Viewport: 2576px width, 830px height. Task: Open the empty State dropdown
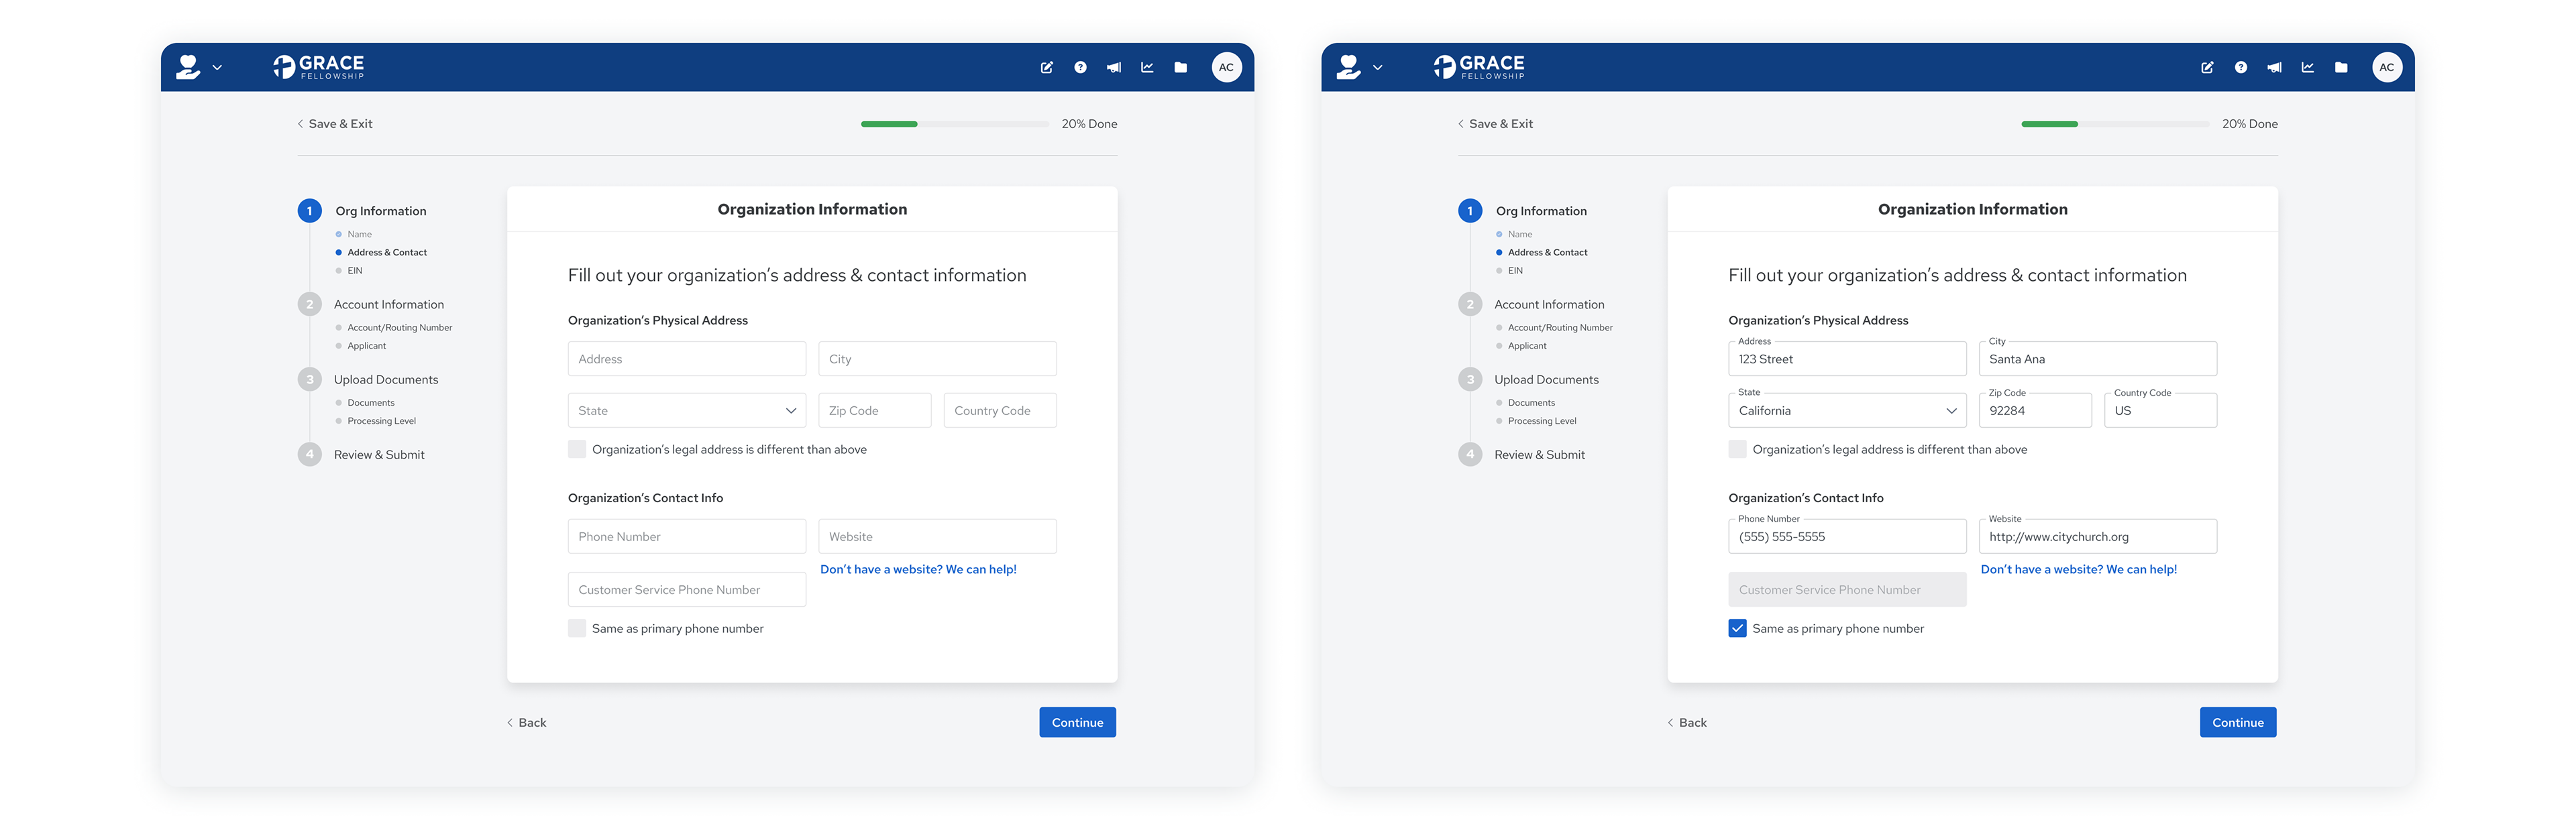[686, 410]
